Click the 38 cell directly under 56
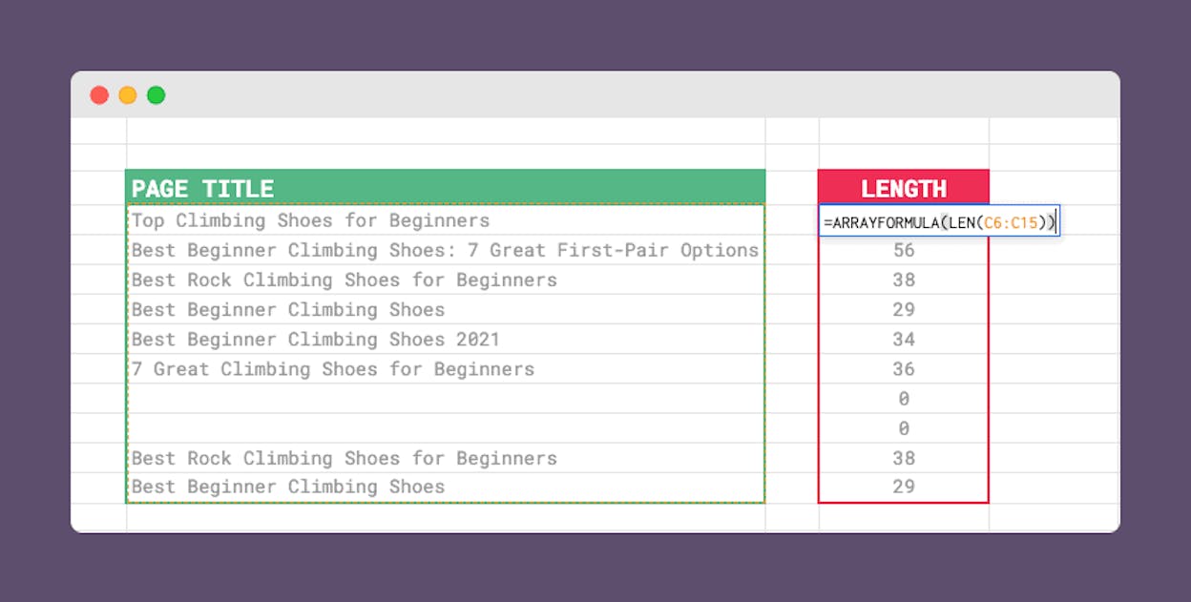Screen dimensions: 1191x602 (904, 280)
